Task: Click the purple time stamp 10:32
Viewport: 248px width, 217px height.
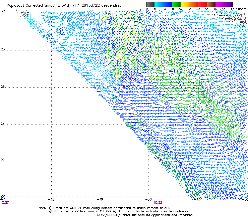Action: click(158, 203)
